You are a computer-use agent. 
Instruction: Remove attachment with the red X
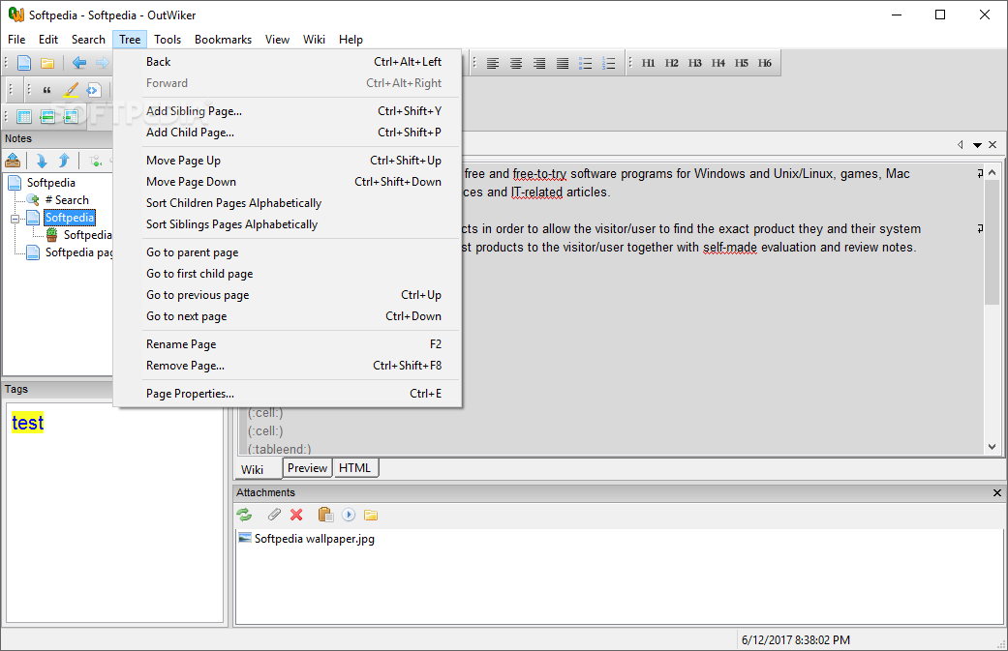pos(296,515)
